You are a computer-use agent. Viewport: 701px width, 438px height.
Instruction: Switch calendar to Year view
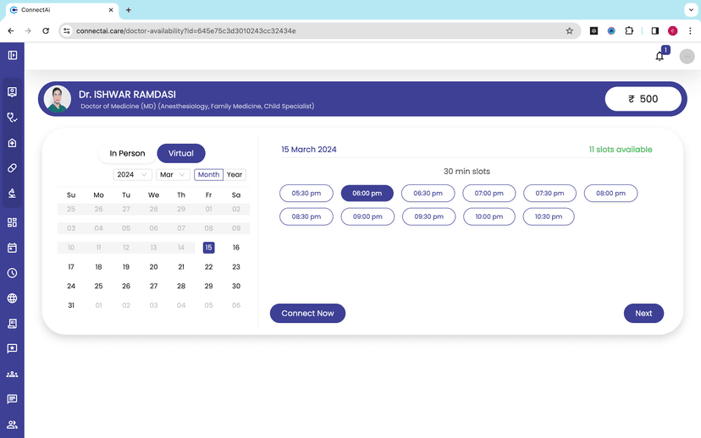235,175
